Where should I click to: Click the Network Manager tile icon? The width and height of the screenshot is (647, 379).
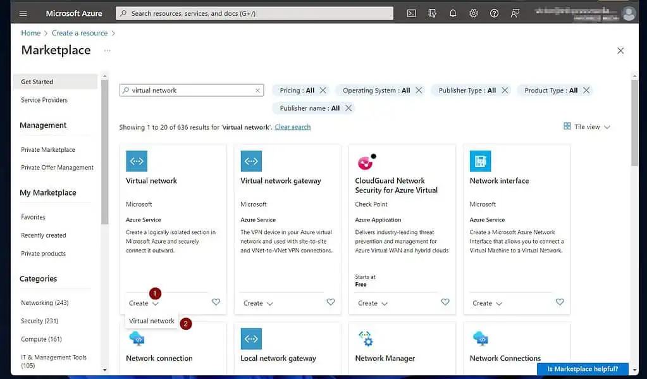tap(366, 338)
